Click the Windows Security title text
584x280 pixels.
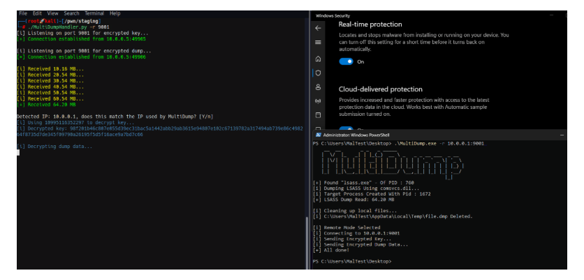coord(333,15)
